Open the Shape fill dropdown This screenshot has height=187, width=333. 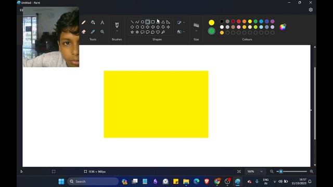[x=181, y=32]
